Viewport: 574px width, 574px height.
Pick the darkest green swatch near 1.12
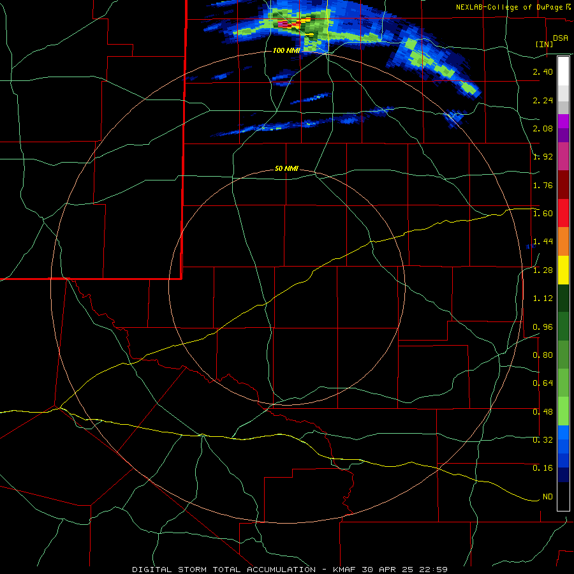[563, 298]
